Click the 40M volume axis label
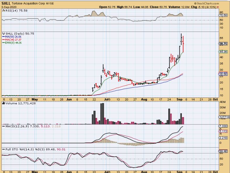The image size is (230, 173). point(222,102)
